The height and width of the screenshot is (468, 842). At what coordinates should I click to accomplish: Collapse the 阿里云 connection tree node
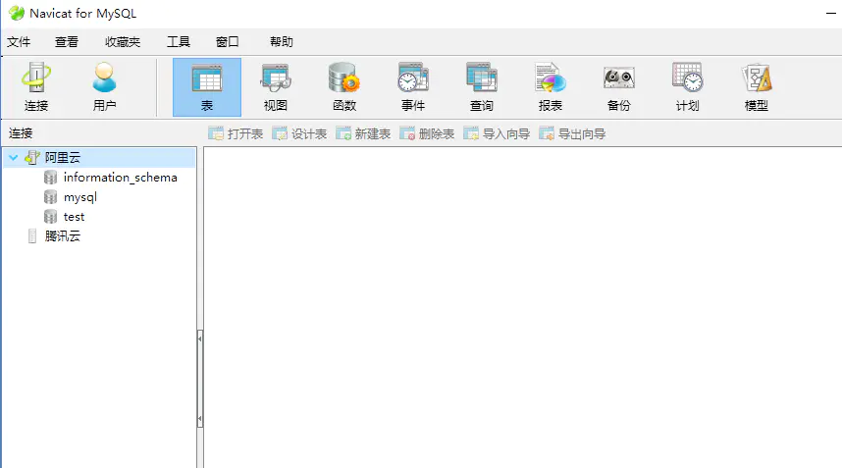pyautogui.click(x=14, y=158)
